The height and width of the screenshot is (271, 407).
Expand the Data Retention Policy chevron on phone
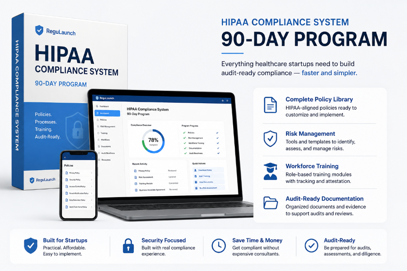click(x=92, y=200)
